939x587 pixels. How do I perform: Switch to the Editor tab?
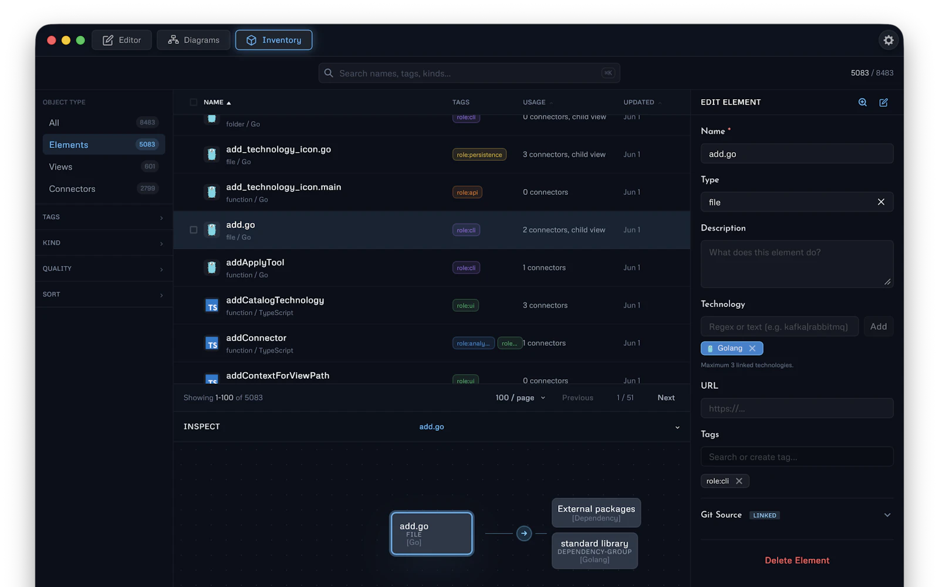121,40
